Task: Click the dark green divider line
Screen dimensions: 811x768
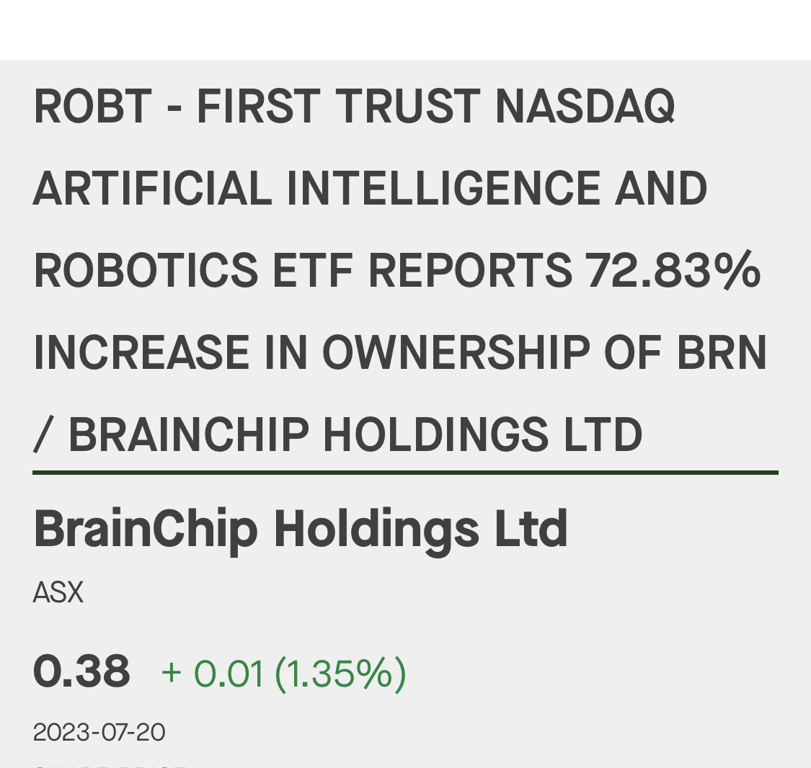Action: pyautogui.click(x=405, y=473)
